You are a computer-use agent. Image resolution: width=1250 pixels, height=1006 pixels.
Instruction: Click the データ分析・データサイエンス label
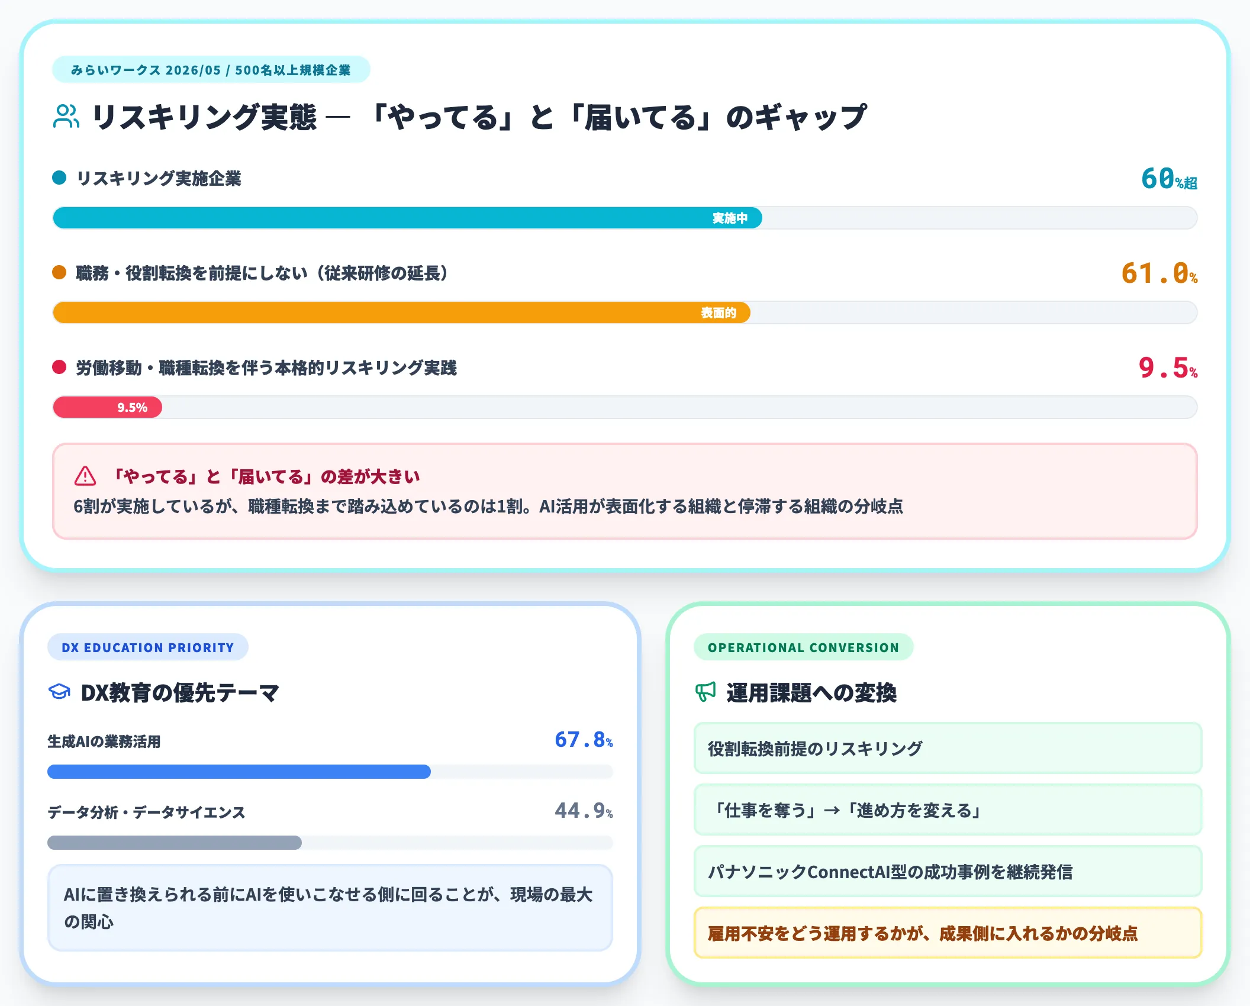[146, 812]
